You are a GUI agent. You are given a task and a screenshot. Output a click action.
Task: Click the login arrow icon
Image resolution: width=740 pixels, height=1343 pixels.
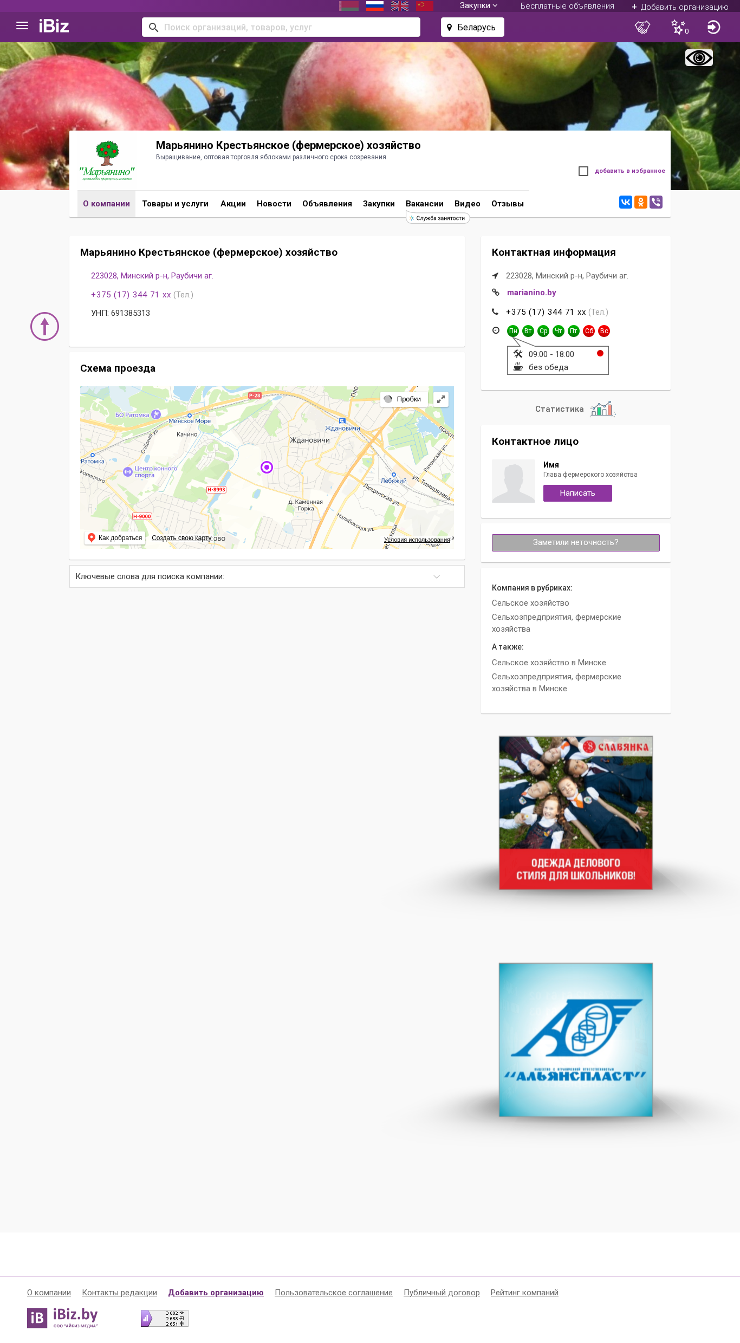(x=713, y=27)
